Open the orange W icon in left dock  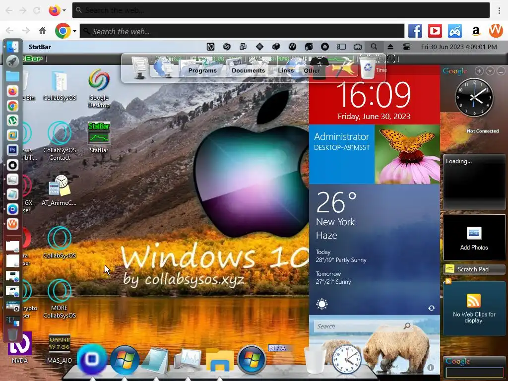(12, 224)
